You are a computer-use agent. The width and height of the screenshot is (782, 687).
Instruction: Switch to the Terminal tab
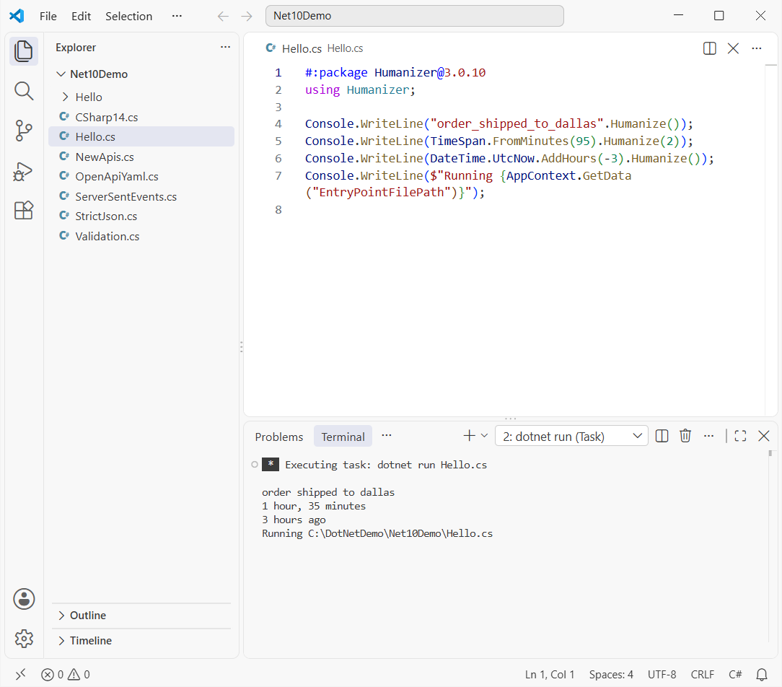(343, 437)
